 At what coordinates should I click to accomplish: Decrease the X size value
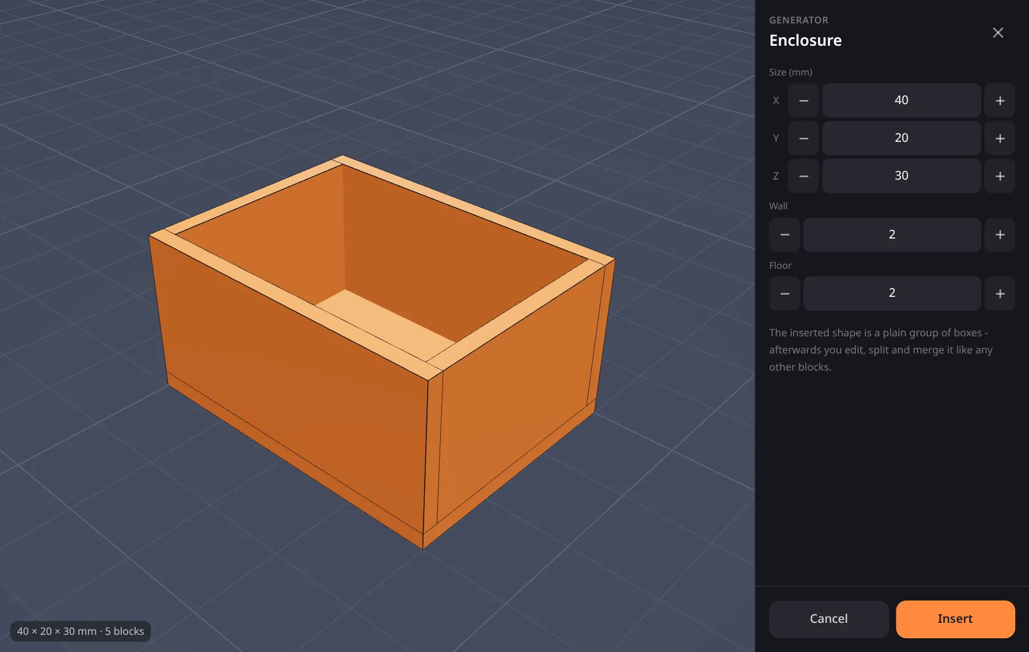[803, 101]
